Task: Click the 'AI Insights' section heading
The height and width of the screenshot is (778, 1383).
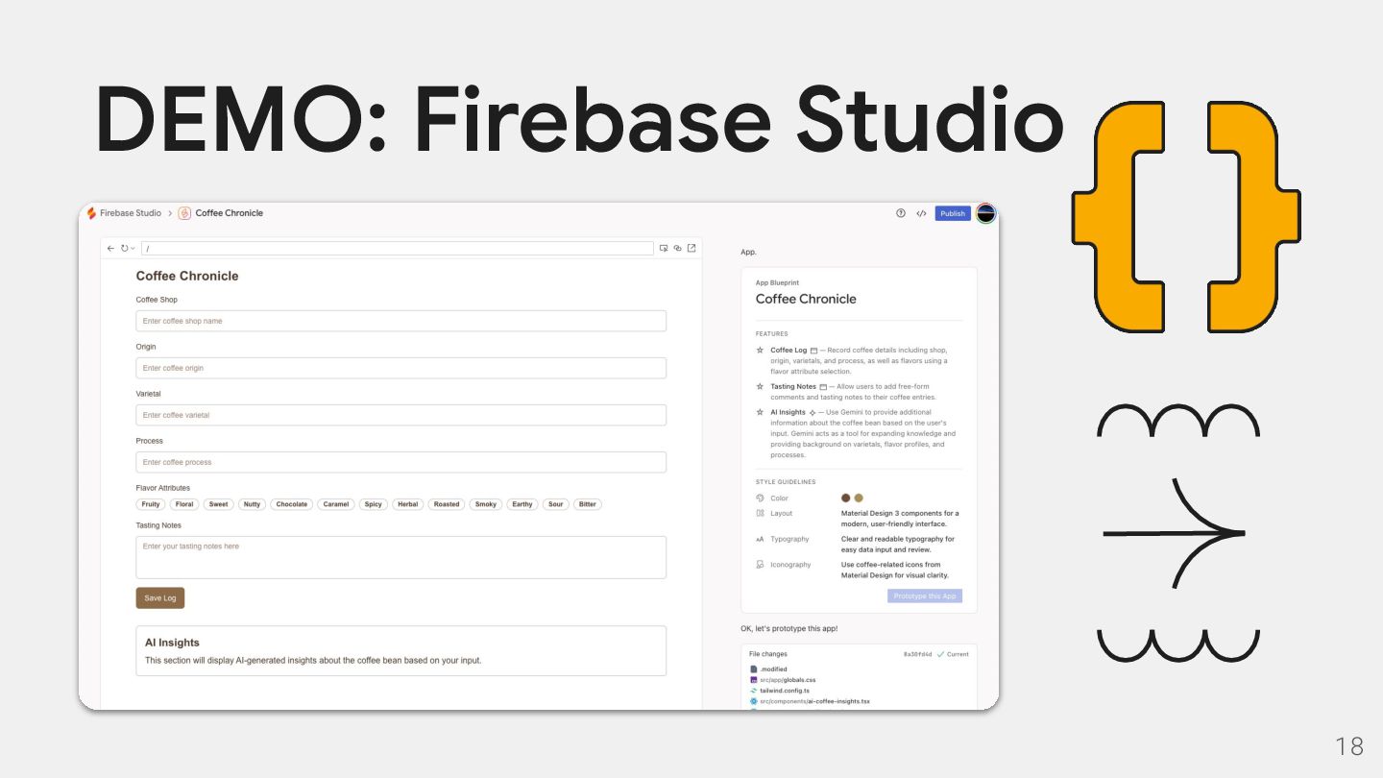Action: [173, 643]
